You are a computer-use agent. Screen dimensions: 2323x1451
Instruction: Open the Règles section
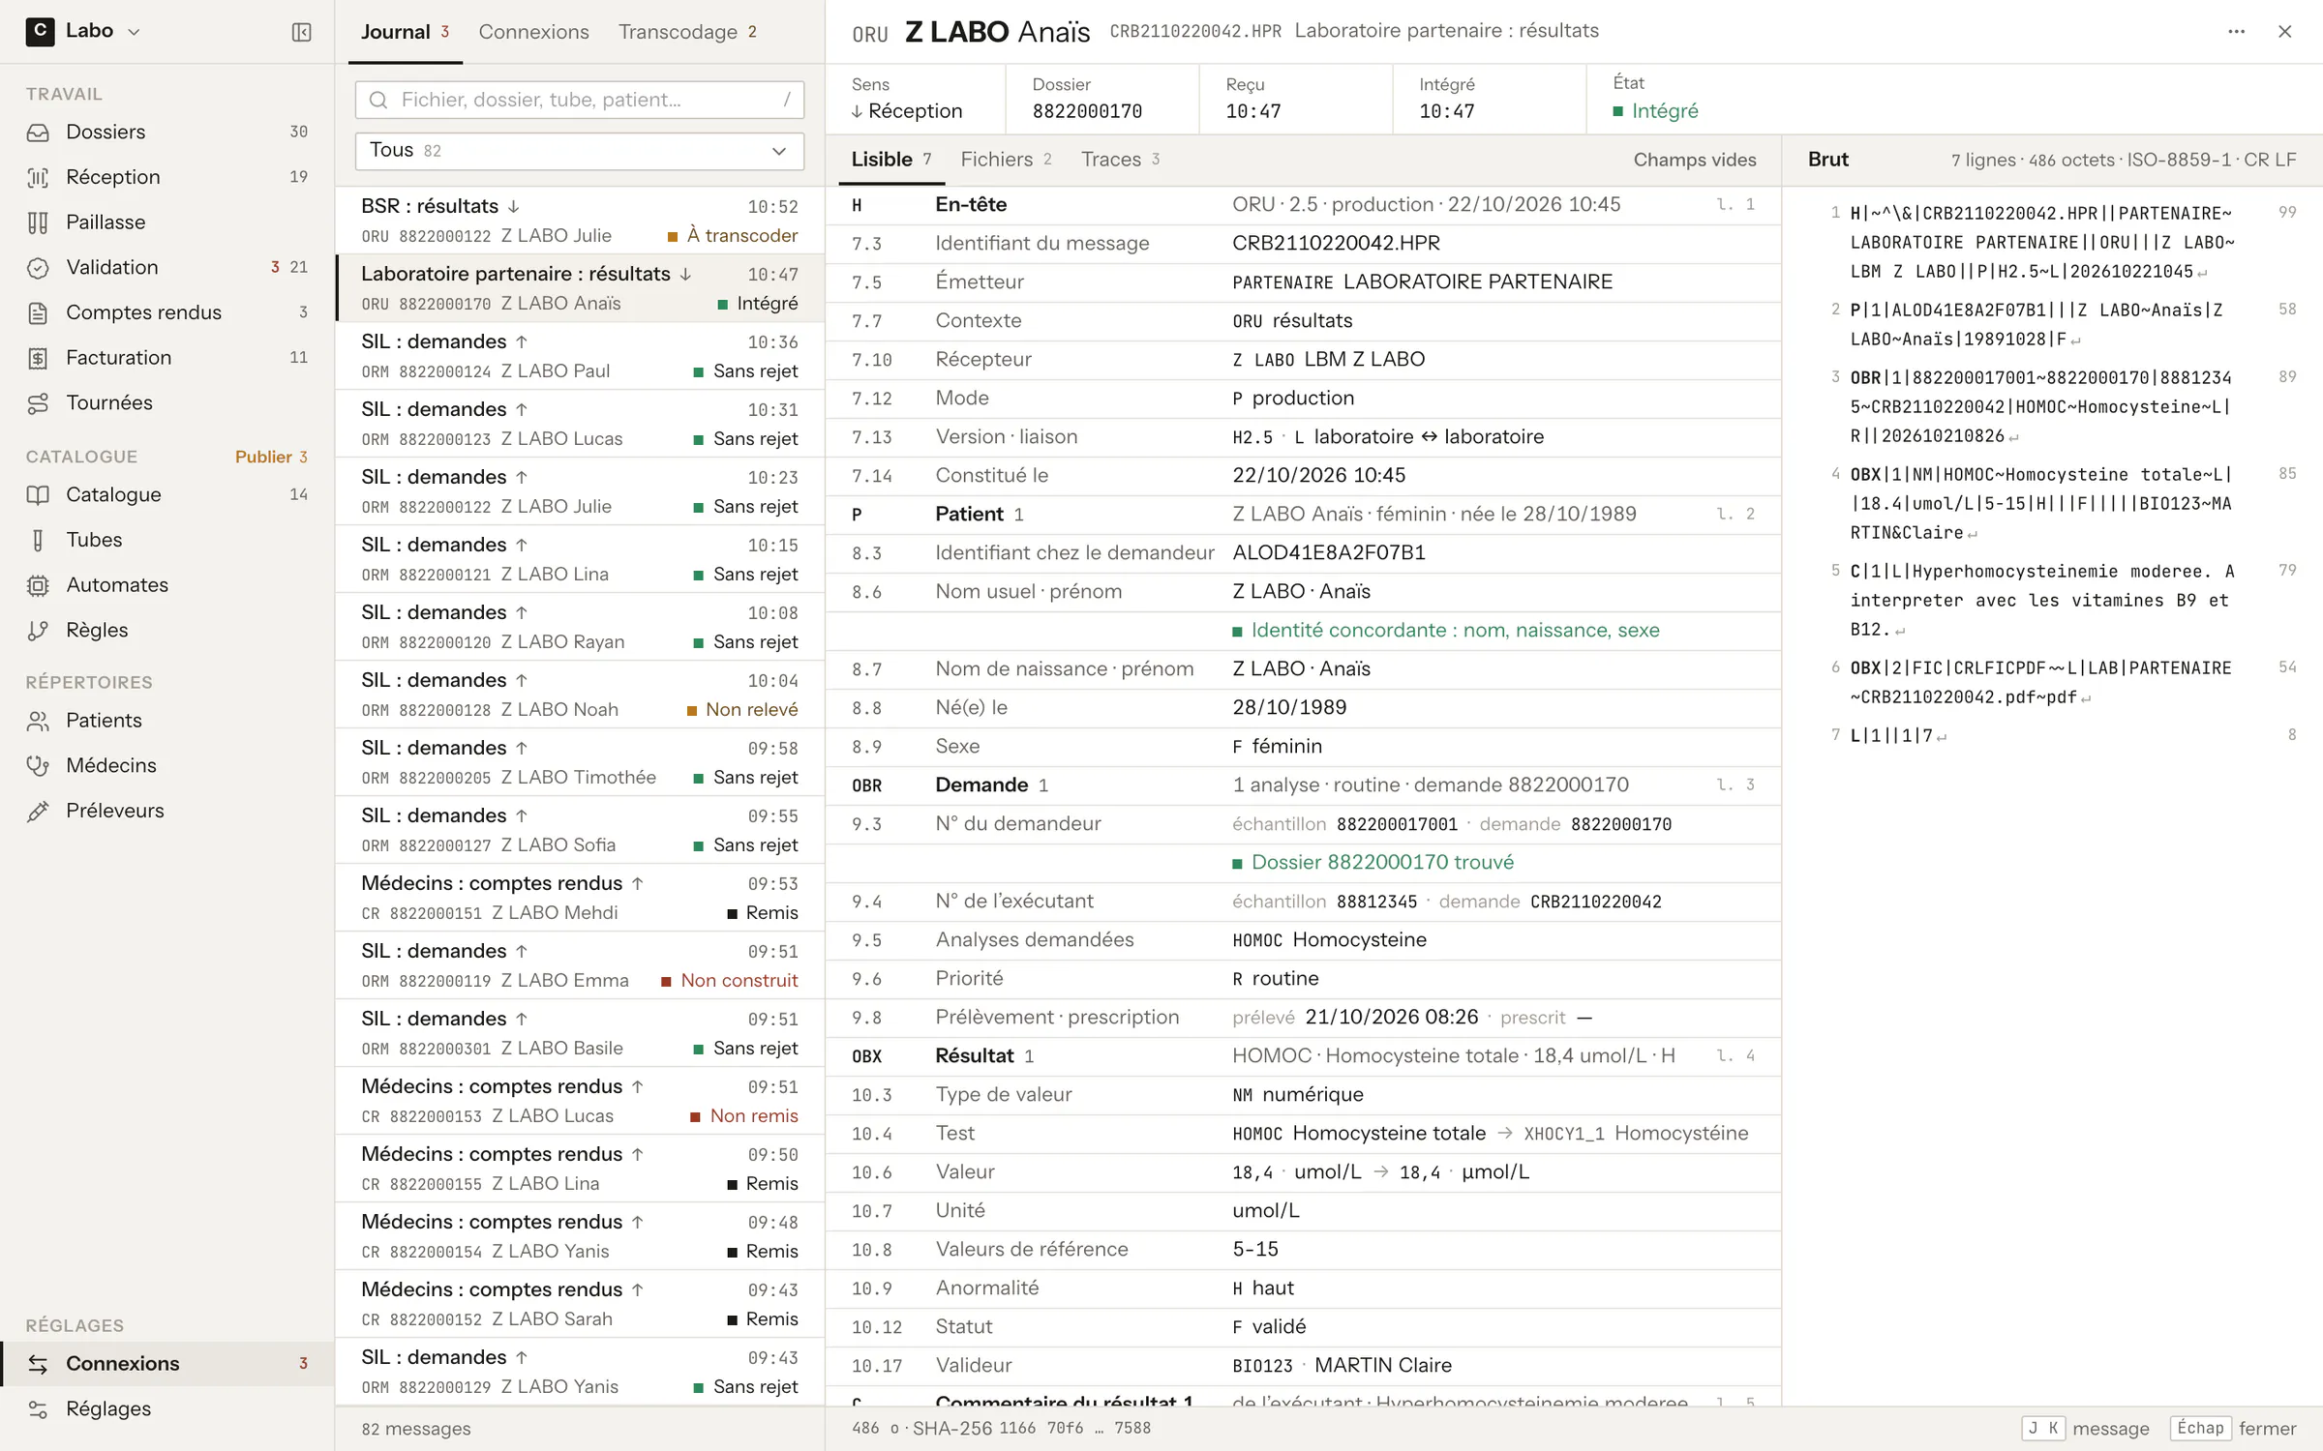pyautogui.click(x=166, y=630)
